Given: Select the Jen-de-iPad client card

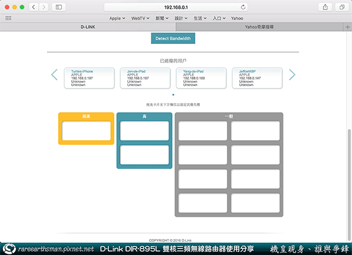Looking at the screenshot, I should pos(145,78).
